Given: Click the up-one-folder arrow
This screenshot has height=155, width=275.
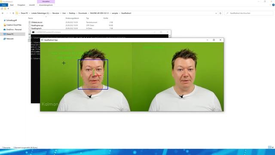Looking at the screenshot, I should pos(13,13).
